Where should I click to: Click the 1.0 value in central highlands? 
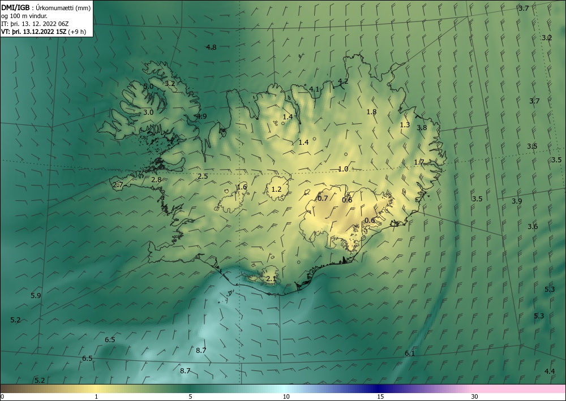coord(344,169)
